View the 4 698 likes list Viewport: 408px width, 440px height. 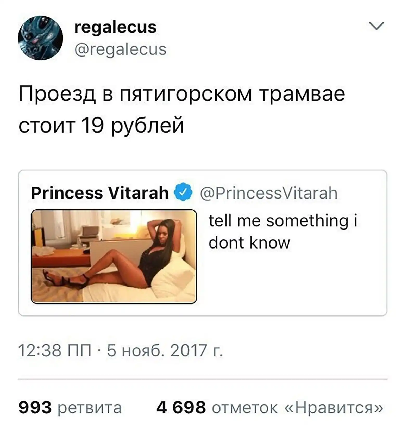(x=270, y=408)
